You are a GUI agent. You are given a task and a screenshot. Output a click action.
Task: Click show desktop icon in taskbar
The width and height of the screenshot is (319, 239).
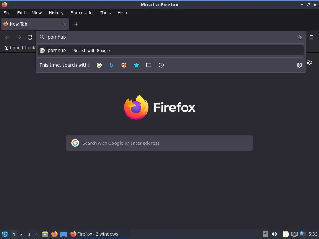[64, 234]
